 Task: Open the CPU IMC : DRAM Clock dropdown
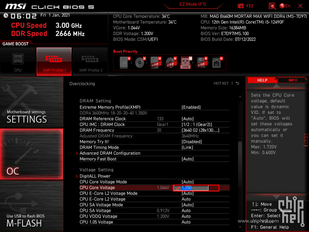pyautogui.click(x=197, y=124)
